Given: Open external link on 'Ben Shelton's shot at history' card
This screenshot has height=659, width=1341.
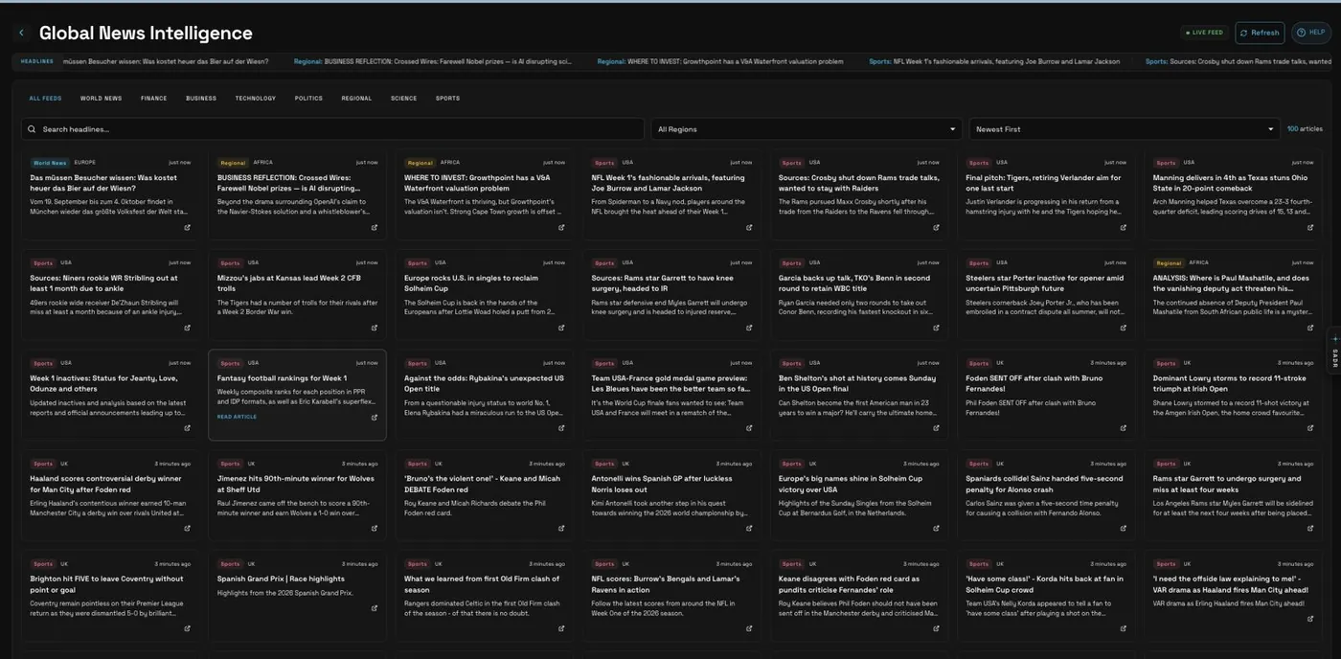Looking at the screenshot, I should click(936, 428).
